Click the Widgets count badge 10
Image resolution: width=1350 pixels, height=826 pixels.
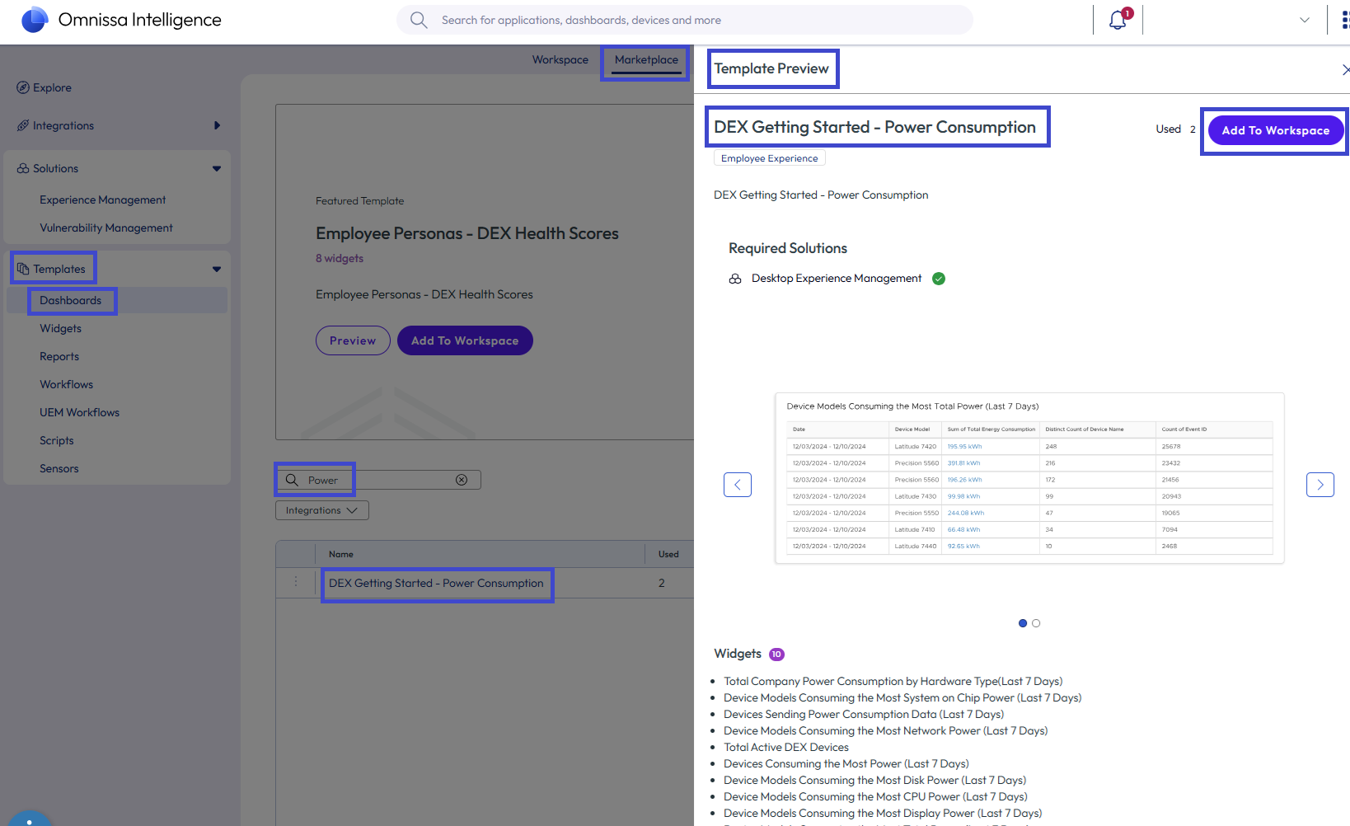[x=776, y=655]
